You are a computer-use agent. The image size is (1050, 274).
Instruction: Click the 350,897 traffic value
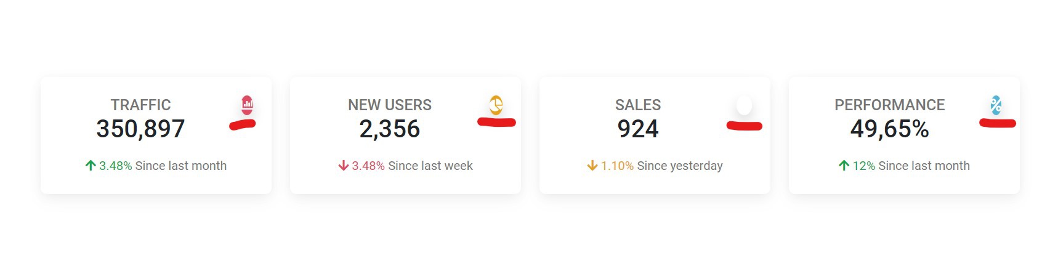pyautogui.click(x=140, y=129)
